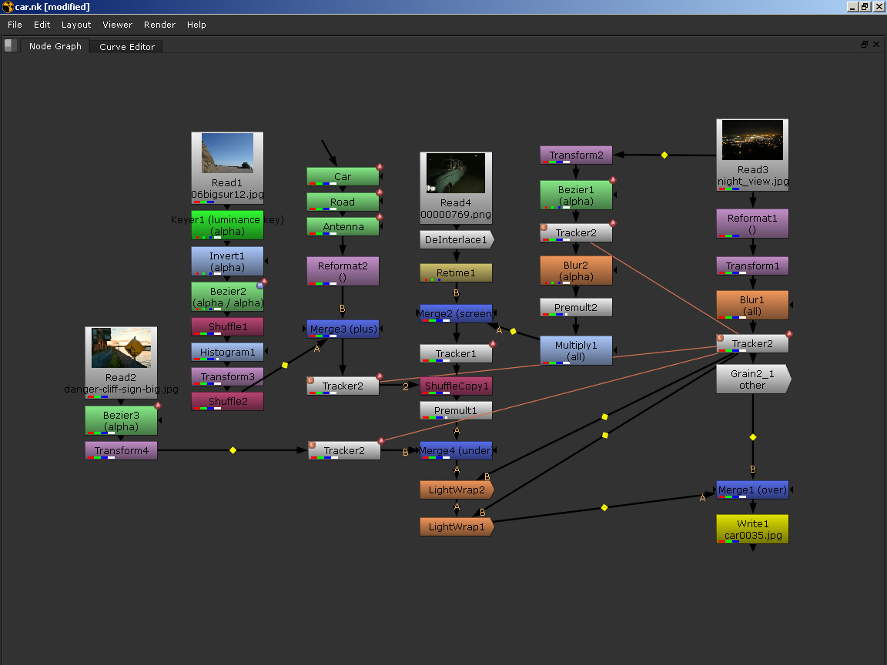
Task: Open the Render menu
Action: pyautogui.click(x=159, y=25)
